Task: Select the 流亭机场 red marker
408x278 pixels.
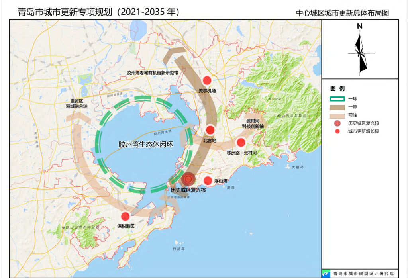Action: click(x=206, y=80)
